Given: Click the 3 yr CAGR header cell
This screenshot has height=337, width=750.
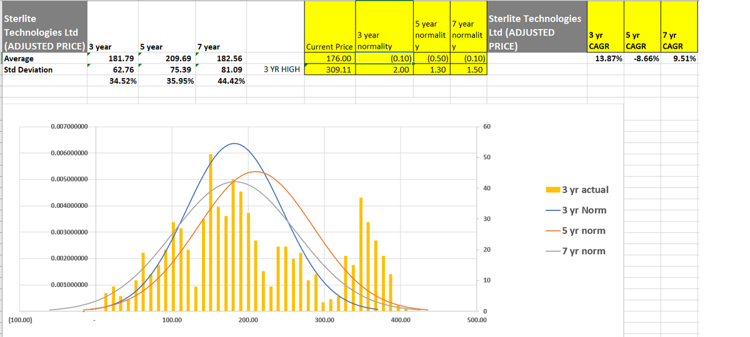Looking at the screenshot, I should pyautogui.click(x=605, y=27).
